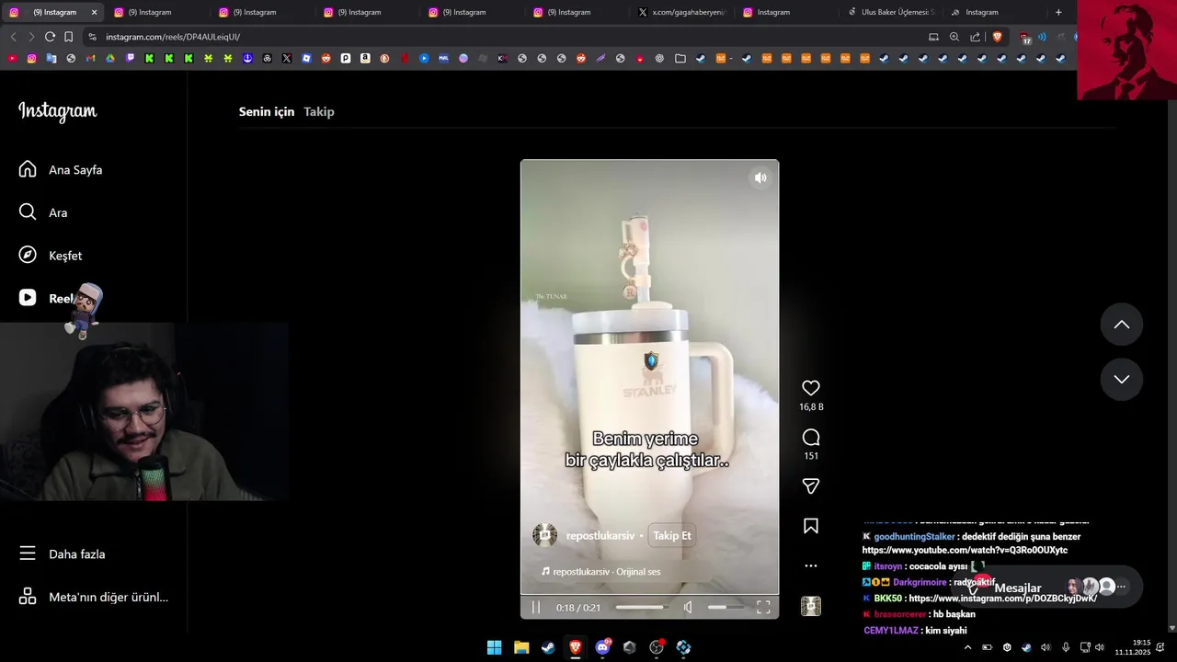Open the bookmarks folder icon
Image resolution: width=1177 pixels, height=662 pixels.
coord(680,58)
